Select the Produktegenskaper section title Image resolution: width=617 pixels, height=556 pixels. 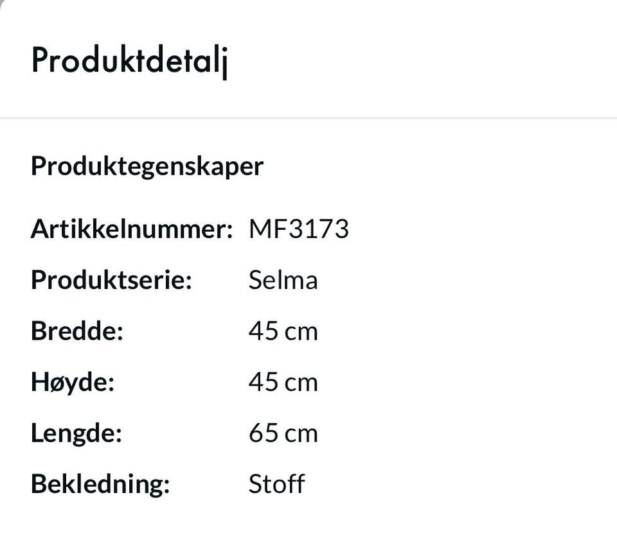[147, 166]
